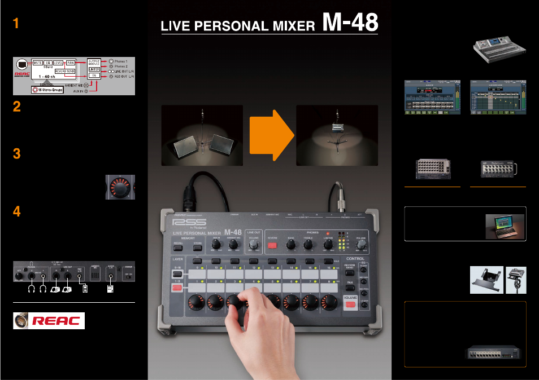This screenshot has width=539, height=380.
Task: Click the MEMORY STORE button on the mixer
Action: [x=198, y=248]
